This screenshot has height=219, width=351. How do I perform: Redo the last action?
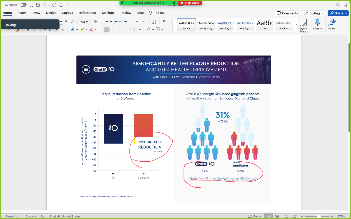pyautogui.click(x=54, y=5)
